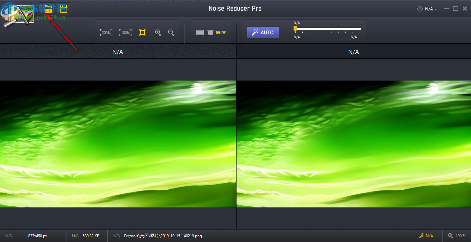Screen dimensions: 471x242
Task: Click the left preview image pane
Action: [118, 144]
